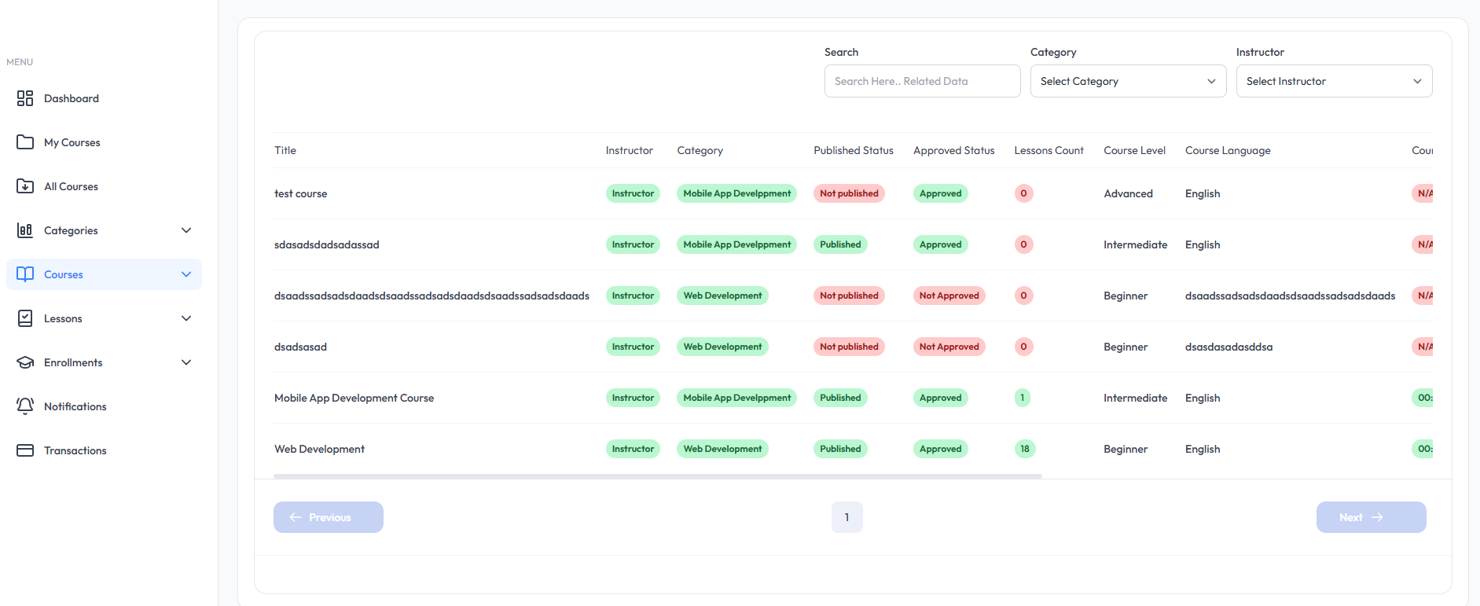This screenshot has height=606, width=1480.
Task: Click the table's horizontal scrollbar
Action: pos(657,476)
